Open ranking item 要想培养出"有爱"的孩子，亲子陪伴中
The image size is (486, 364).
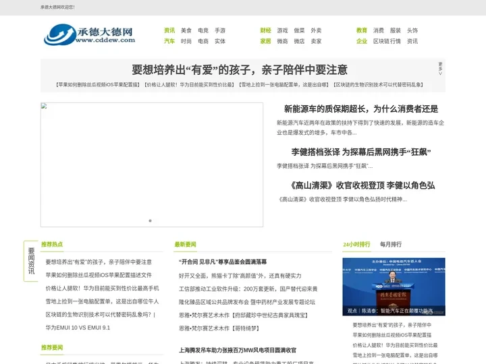[392, 325]
